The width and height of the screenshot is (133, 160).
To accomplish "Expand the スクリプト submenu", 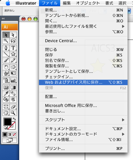I will 83,120.
